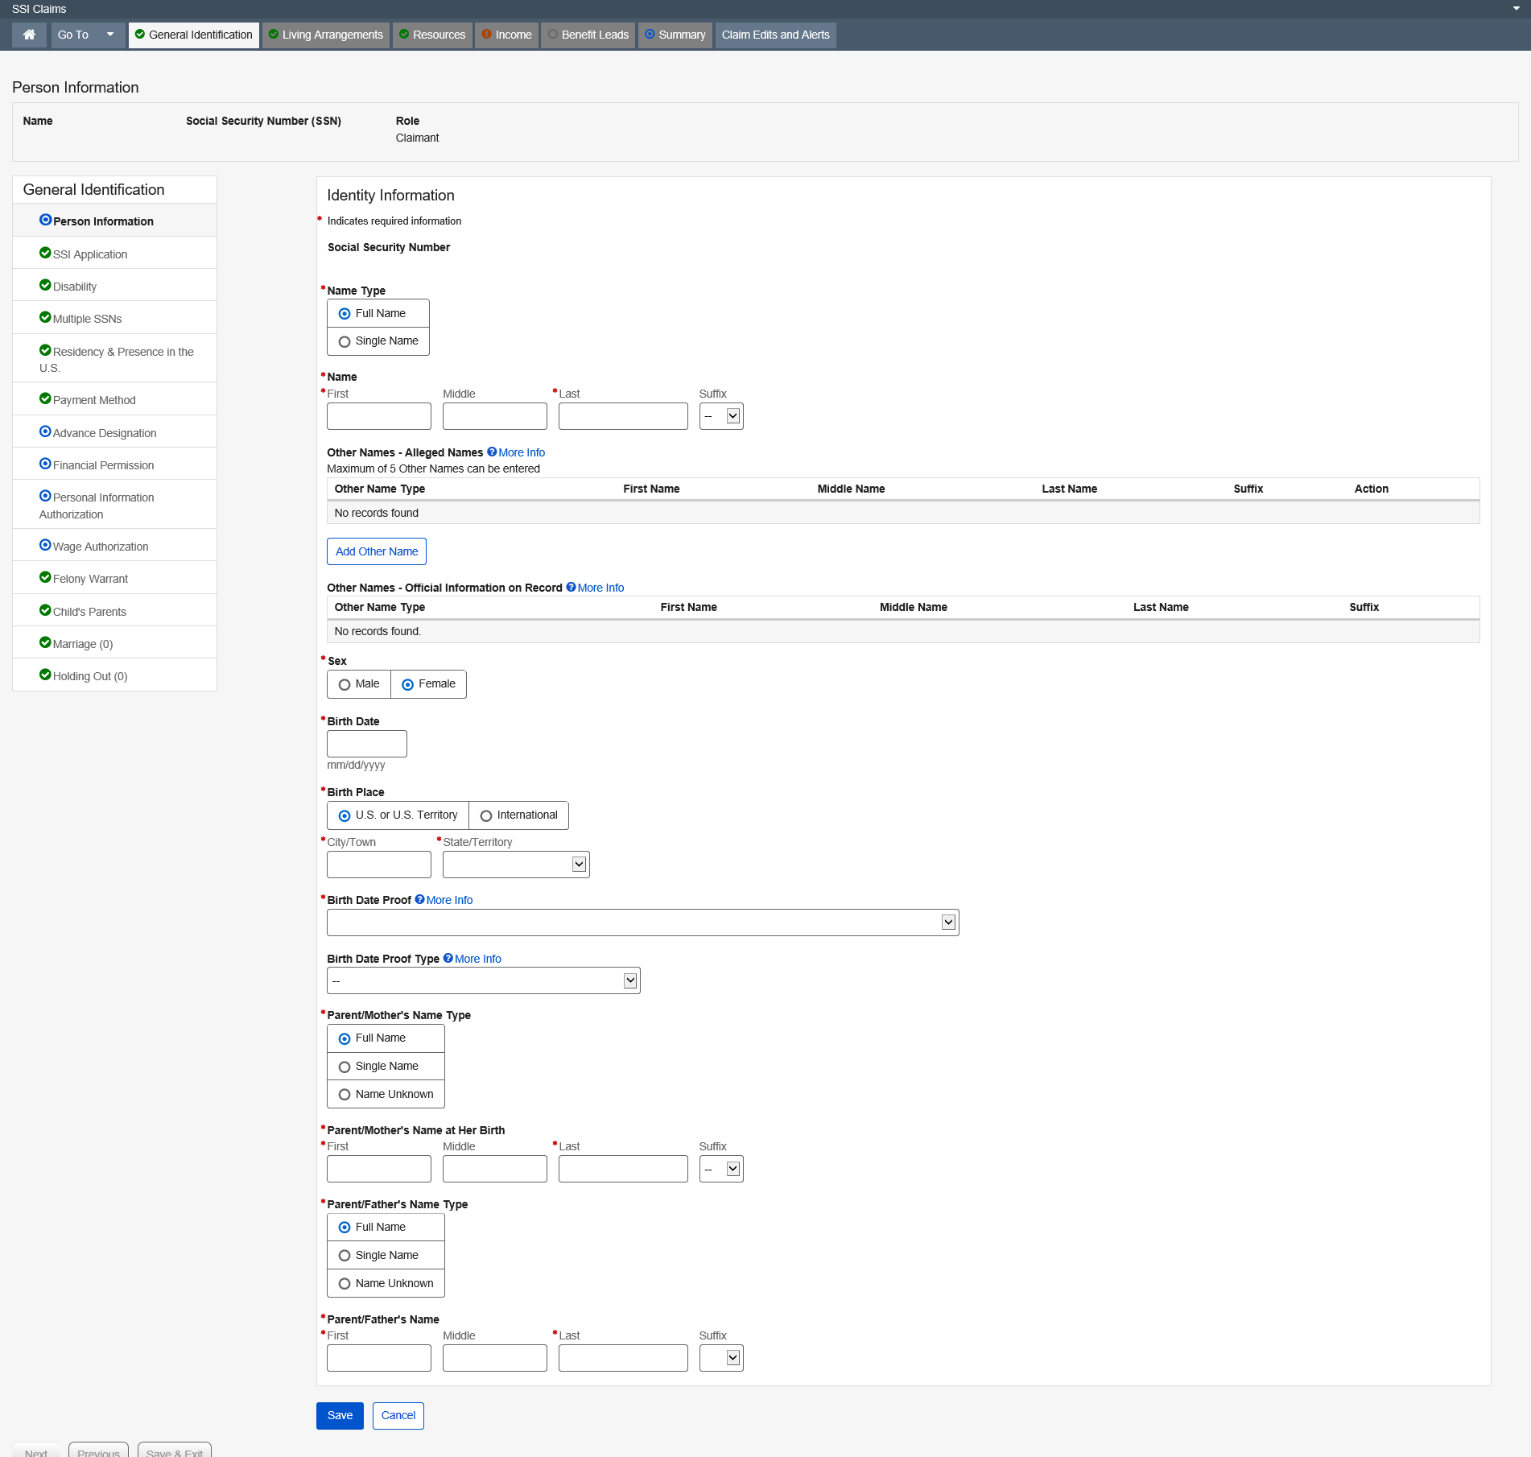
Task: Click the Advance Designation status icon
Action: click(45, 431)
